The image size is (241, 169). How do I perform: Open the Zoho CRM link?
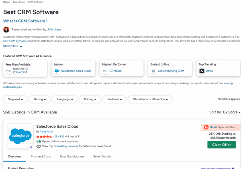[x=20, y=72]
